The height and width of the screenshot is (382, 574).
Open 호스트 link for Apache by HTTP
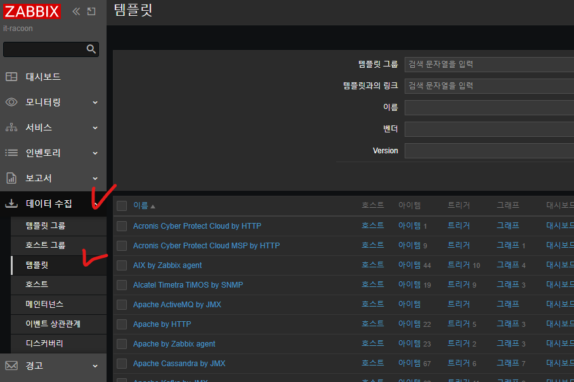click(373, 324)
